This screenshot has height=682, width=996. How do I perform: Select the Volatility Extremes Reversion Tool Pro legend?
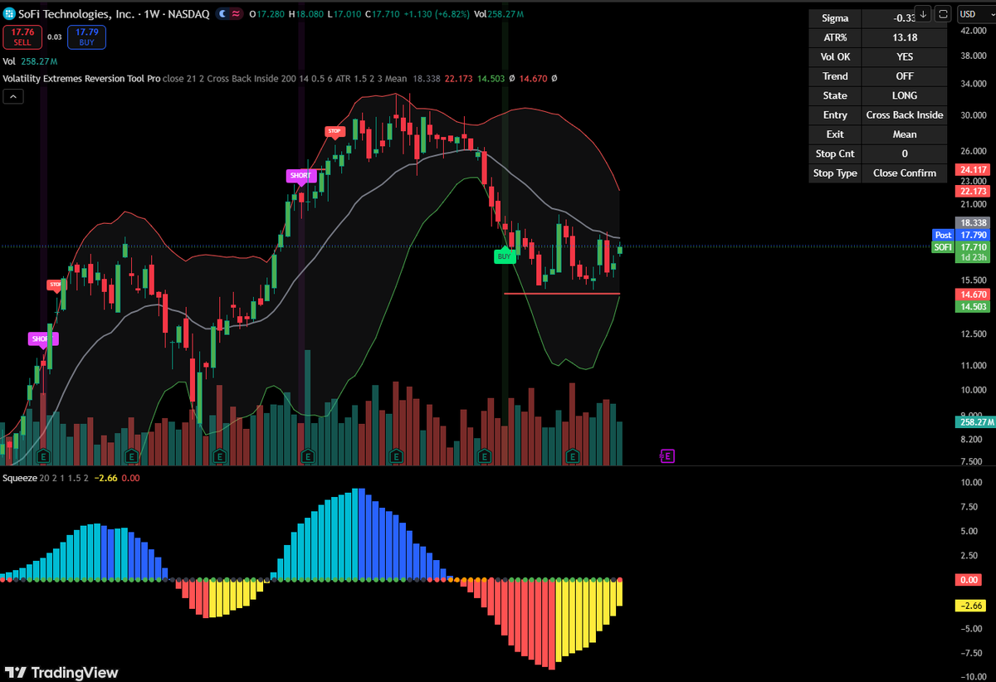pos(82,79)
